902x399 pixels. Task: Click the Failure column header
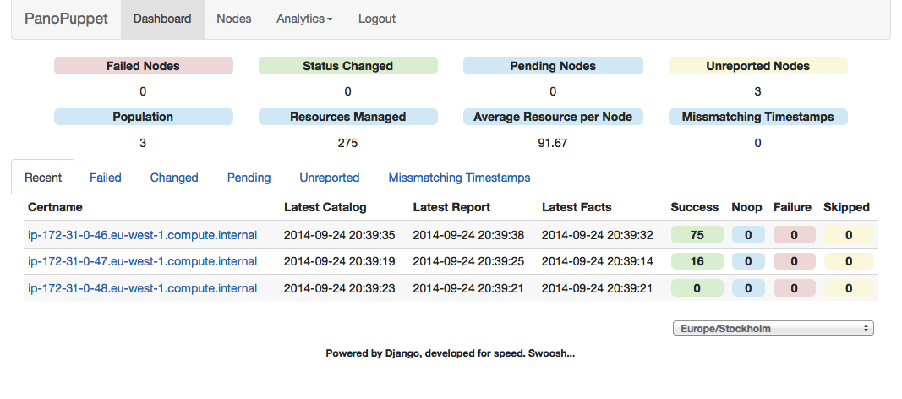(x=793, y=207)
